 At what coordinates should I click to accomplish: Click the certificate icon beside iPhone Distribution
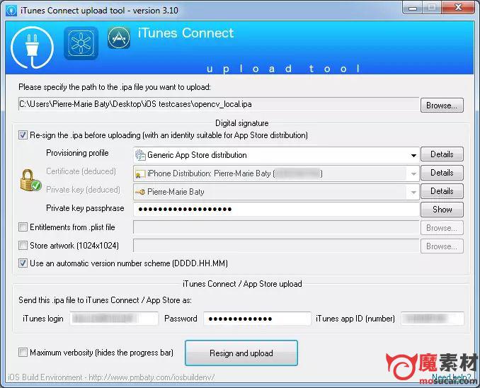[140, 174]
